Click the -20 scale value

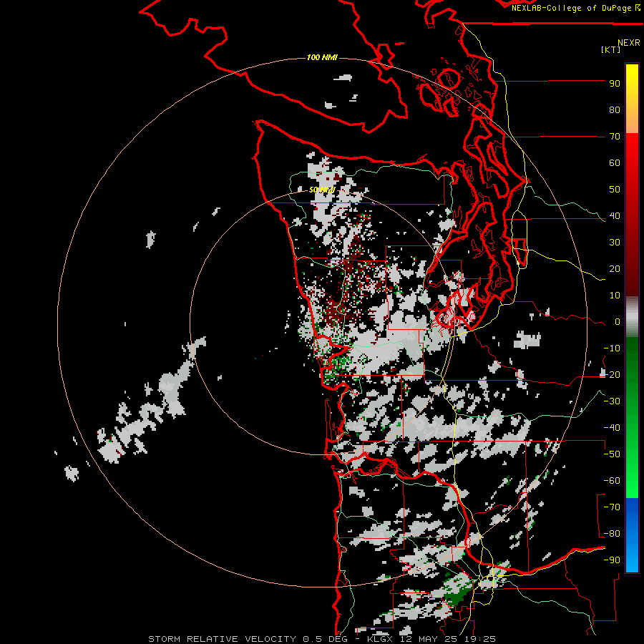pos(612,375)
